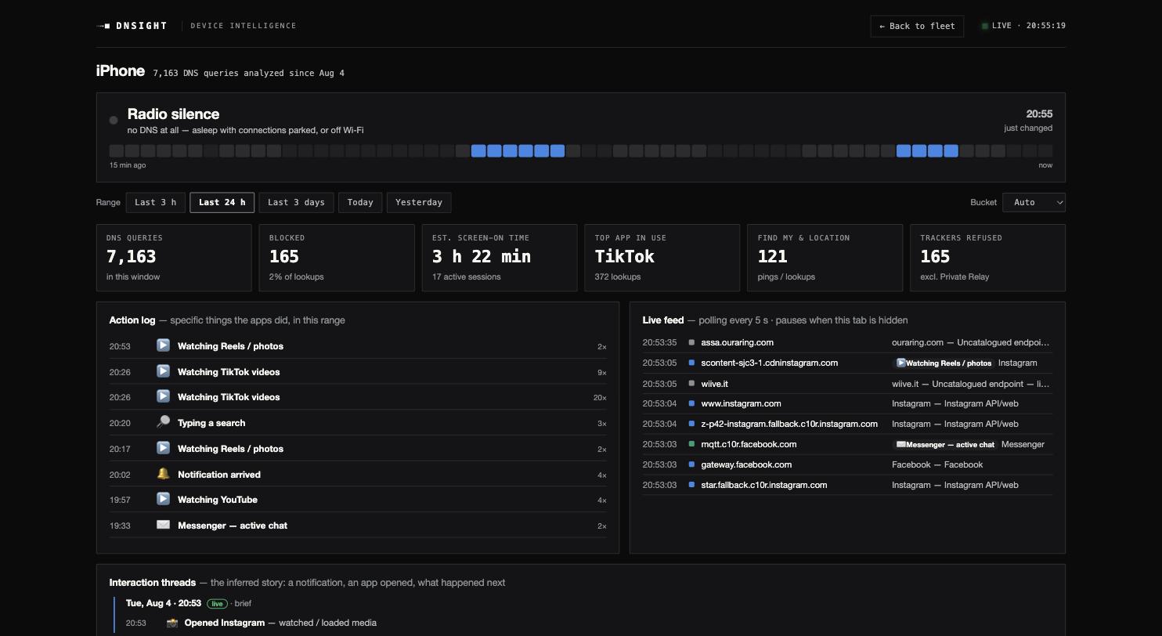Screen dimensions: 1162x636
Task: Click the DNSIGHT logo icon
Action: tap(103, 26)
